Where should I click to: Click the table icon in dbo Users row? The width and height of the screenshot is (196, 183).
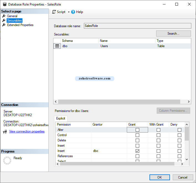coord(57,46)
